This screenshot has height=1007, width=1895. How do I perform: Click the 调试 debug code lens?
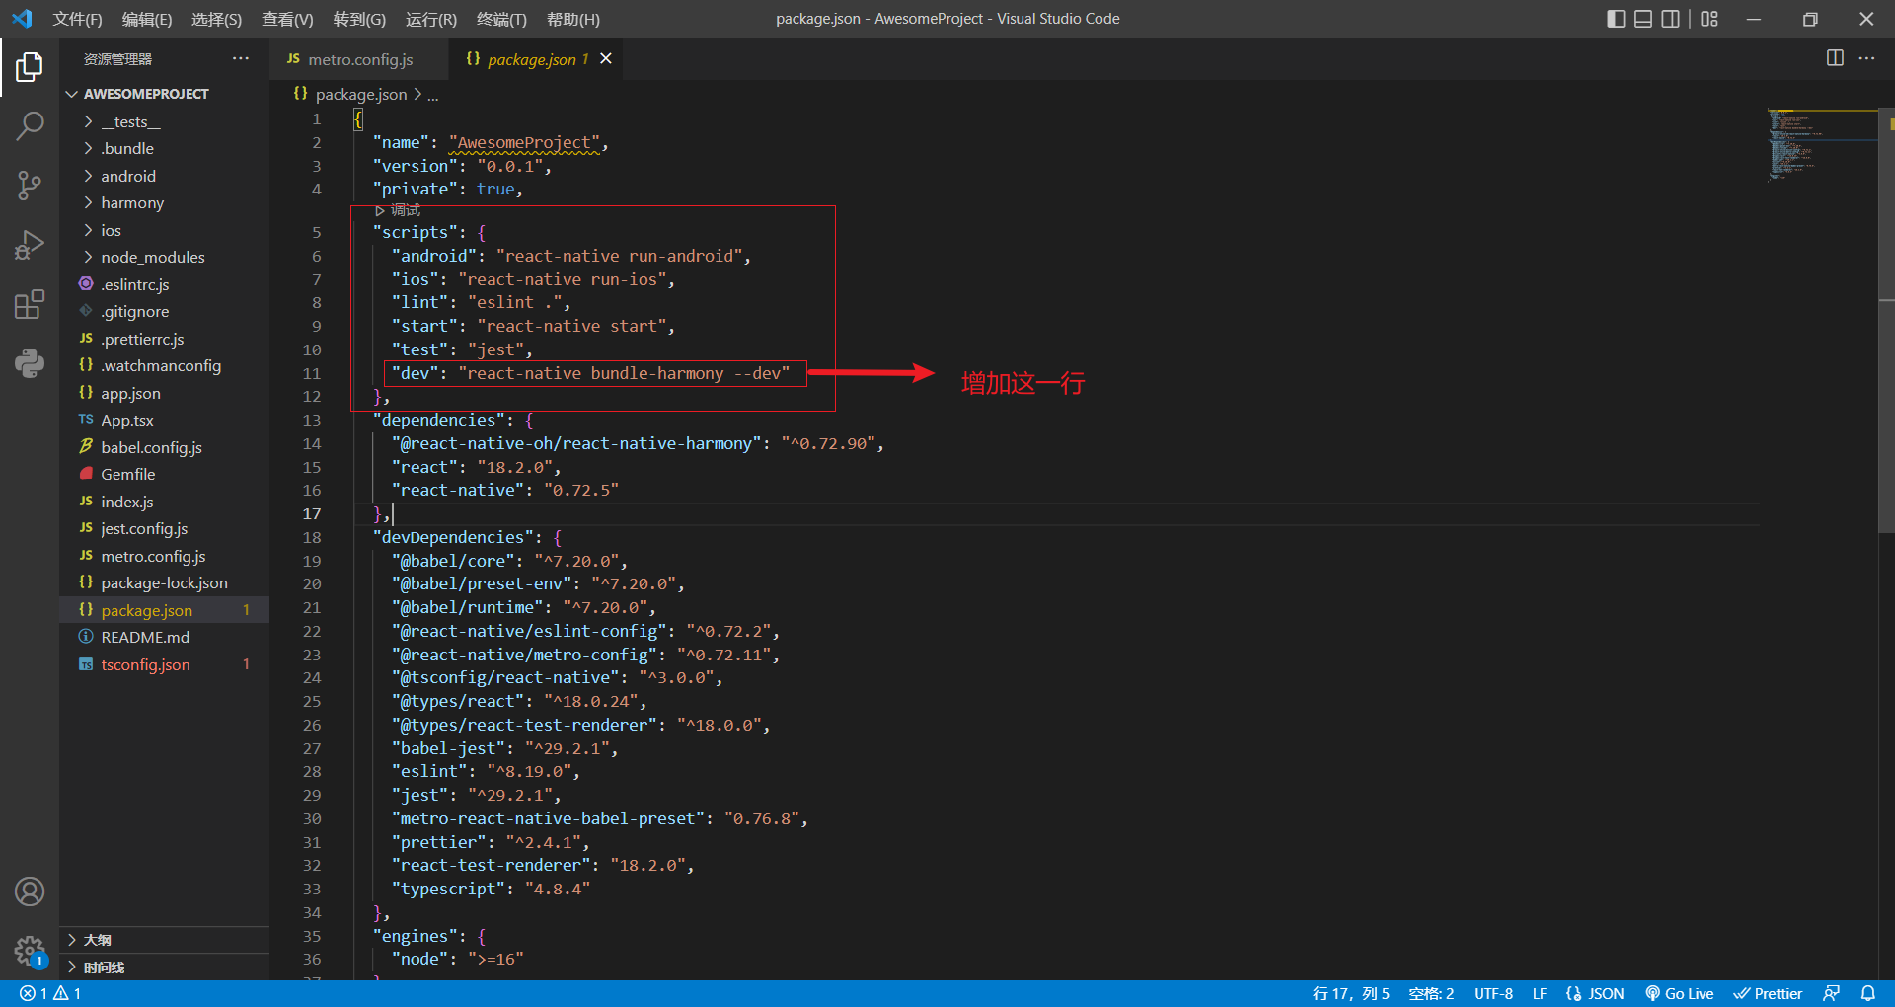(398, 210)
